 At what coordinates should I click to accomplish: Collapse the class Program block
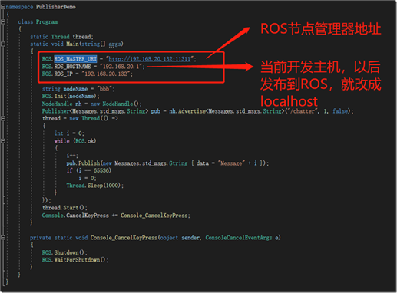tap(3, 22)
